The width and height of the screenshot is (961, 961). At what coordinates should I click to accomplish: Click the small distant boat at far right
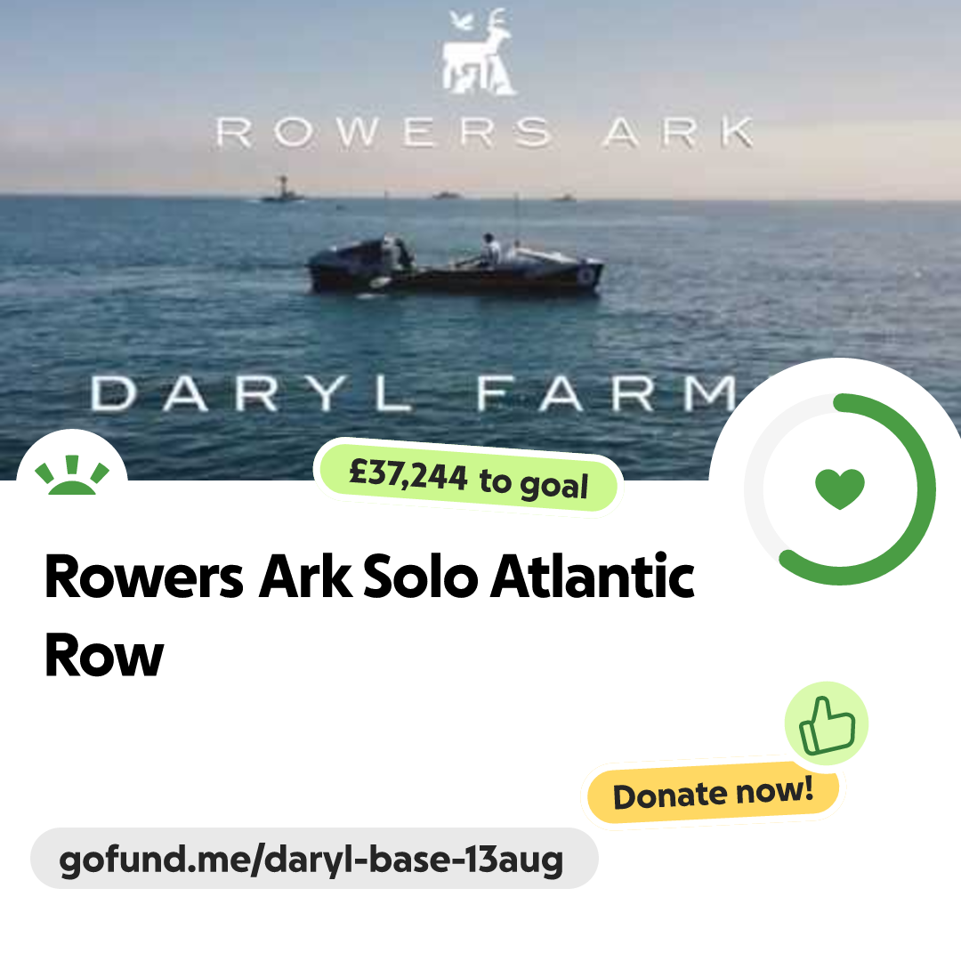pyautogui.click(x=563, y=198)
